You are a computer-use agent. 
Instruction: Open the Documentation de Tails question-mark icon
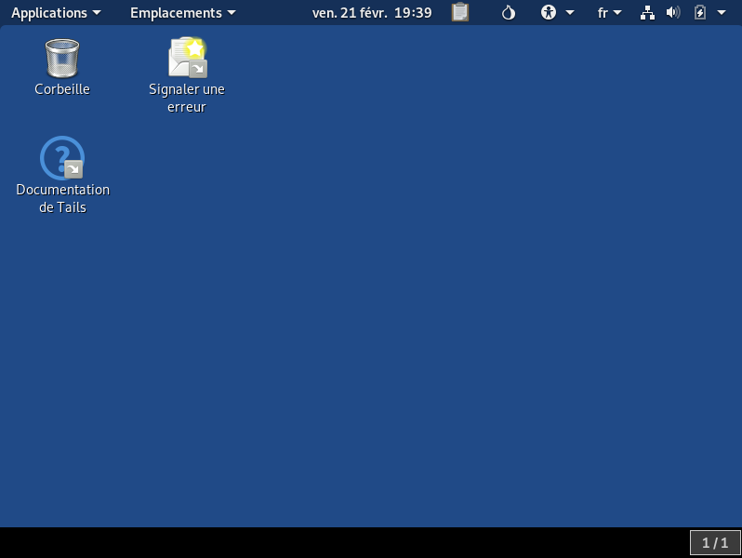62,158
